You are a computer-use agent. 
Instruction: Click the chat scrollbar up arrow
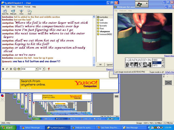(x=94, y=17)
